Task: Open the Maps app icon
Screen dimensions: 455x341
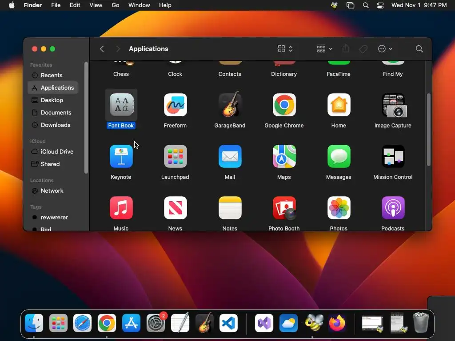Action: coord(284,156)
